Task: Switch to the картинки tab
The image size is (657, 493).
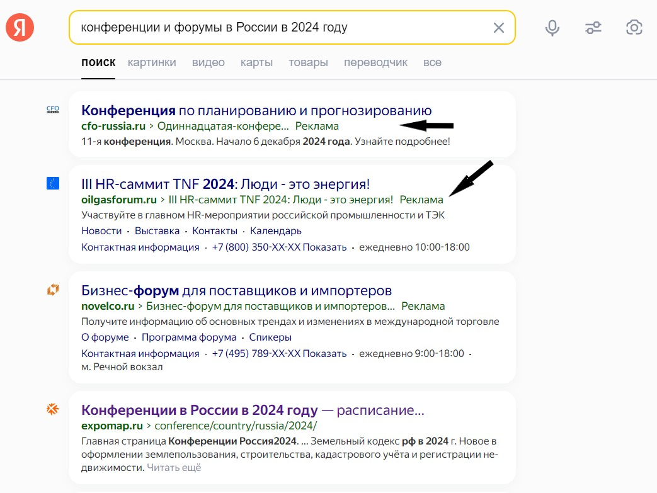Action: click(153, 62)
